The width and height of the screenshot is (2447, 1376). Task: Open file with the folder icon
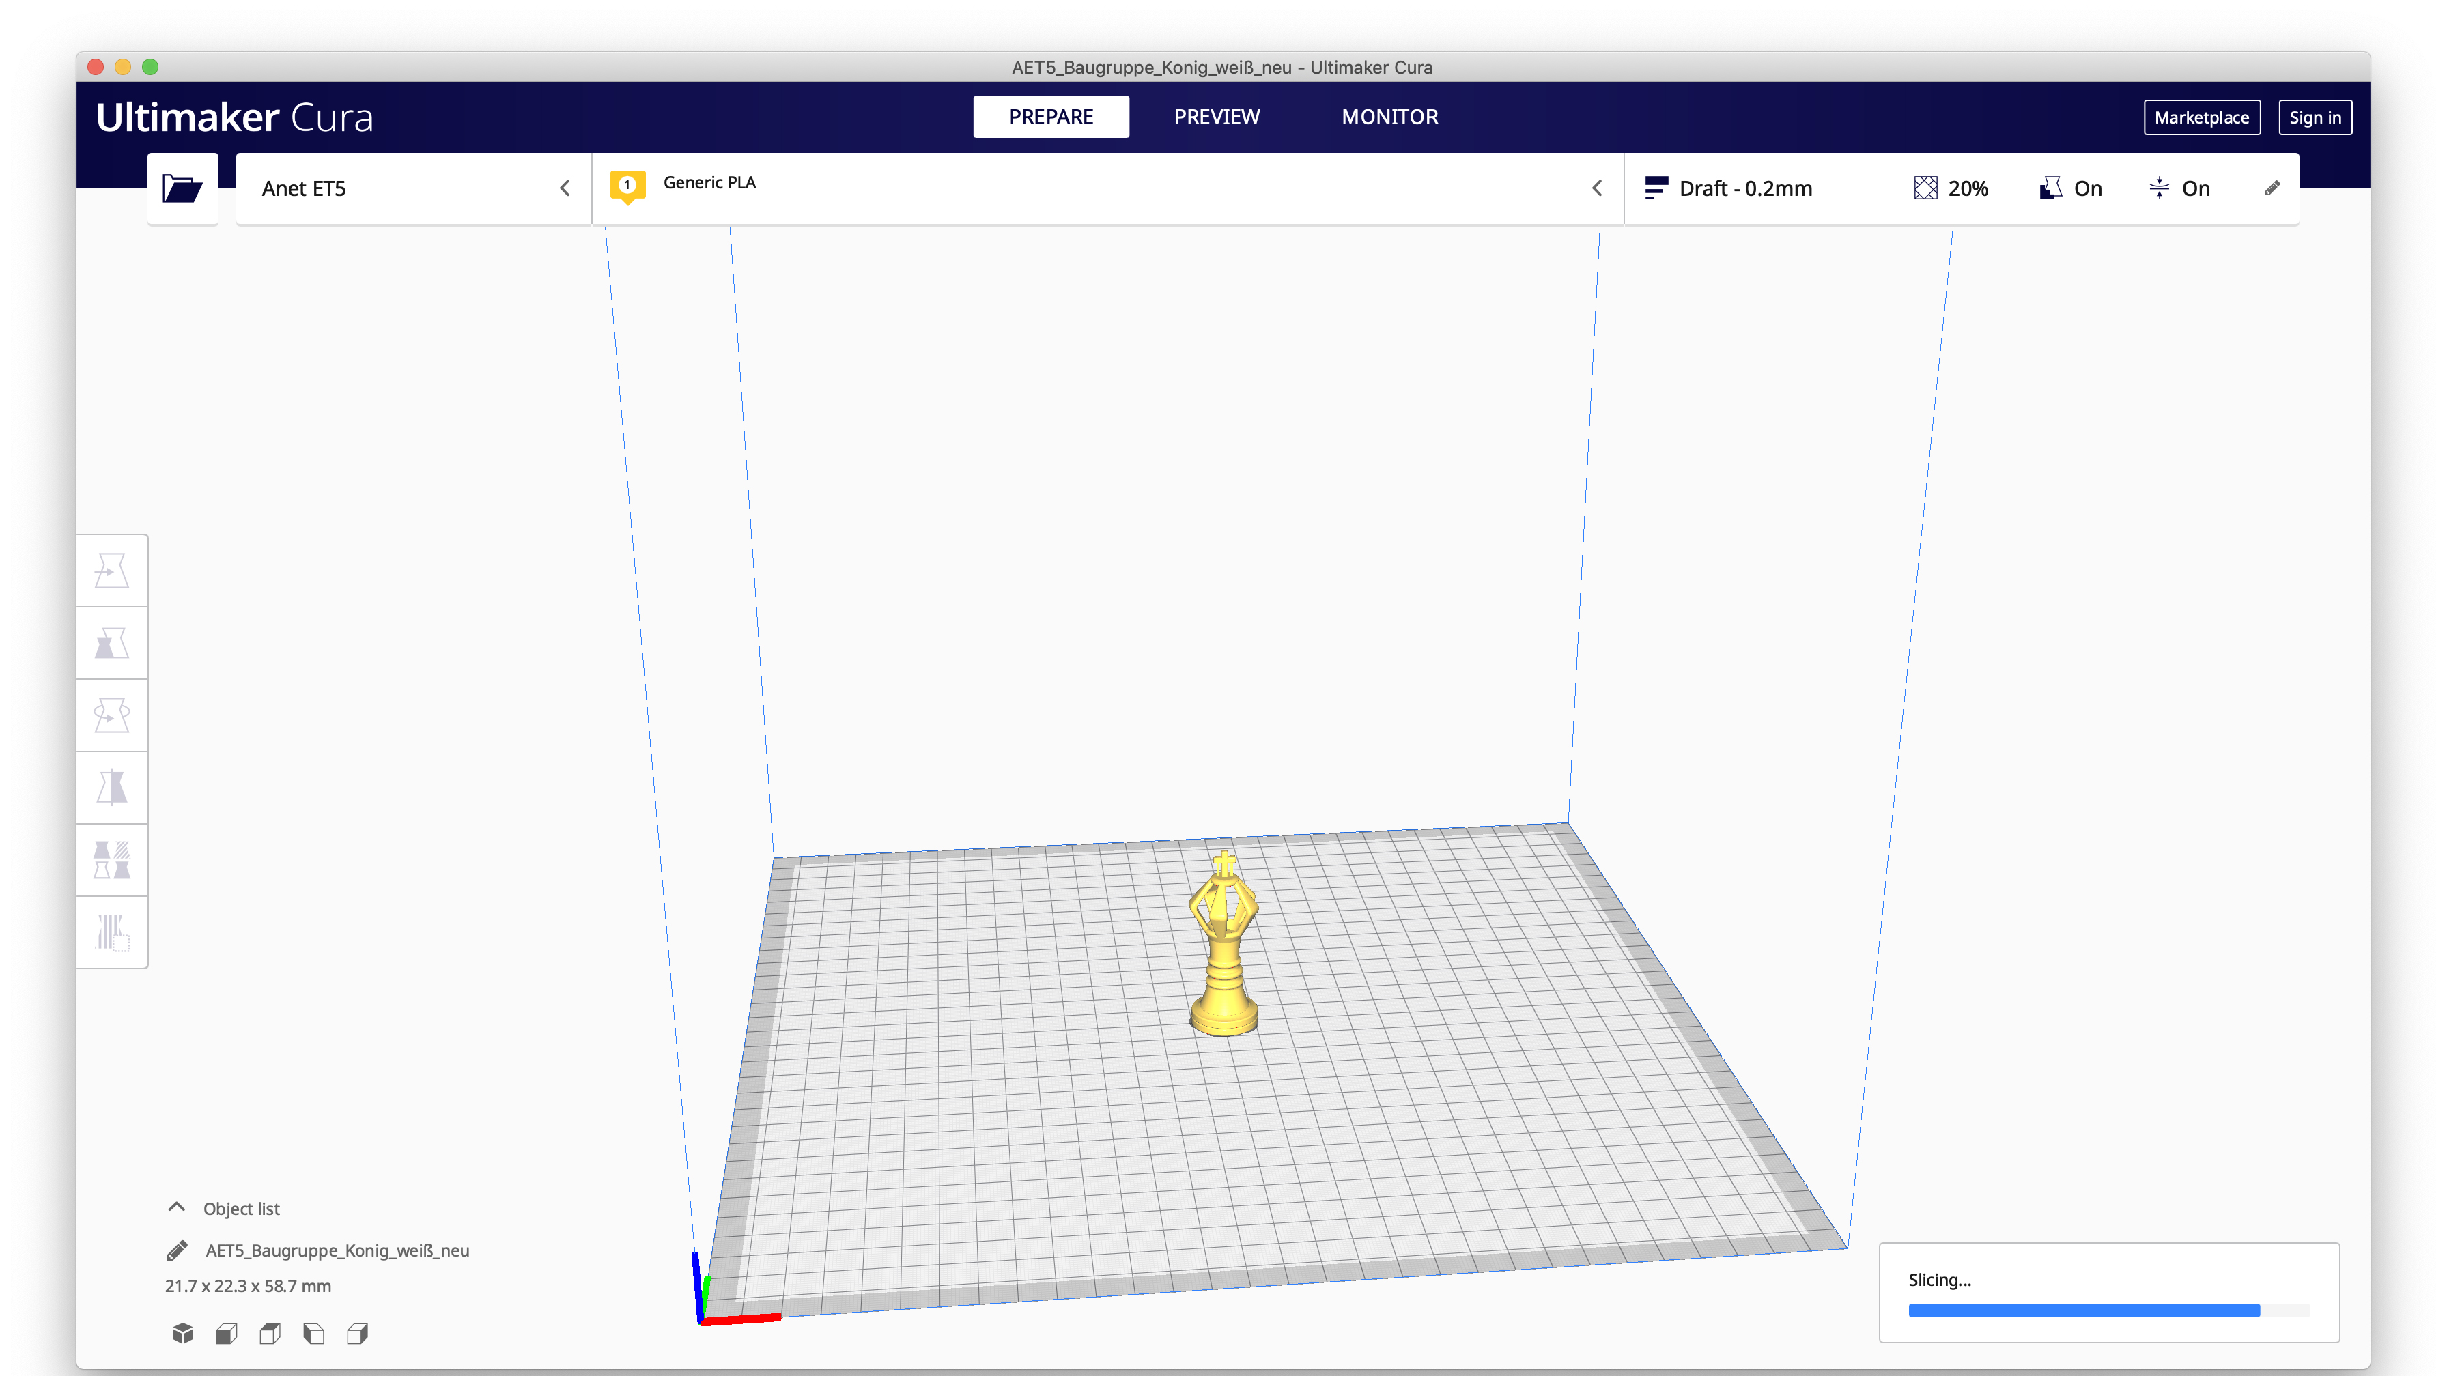[x=182, y=188]
